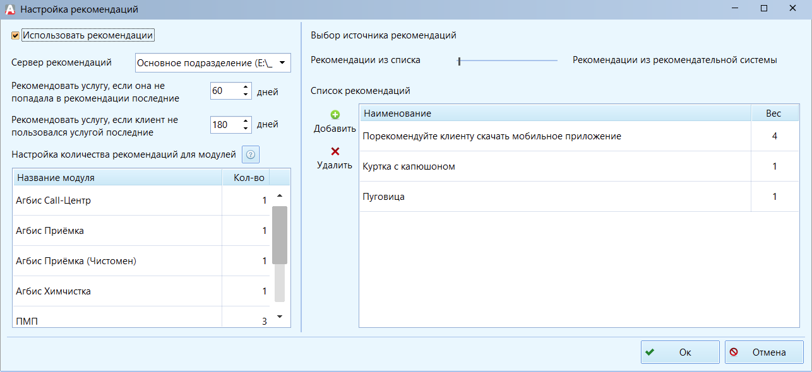Click count cell 3 for 'ПМП'
The image size is (812, 372).
point(246,317)
